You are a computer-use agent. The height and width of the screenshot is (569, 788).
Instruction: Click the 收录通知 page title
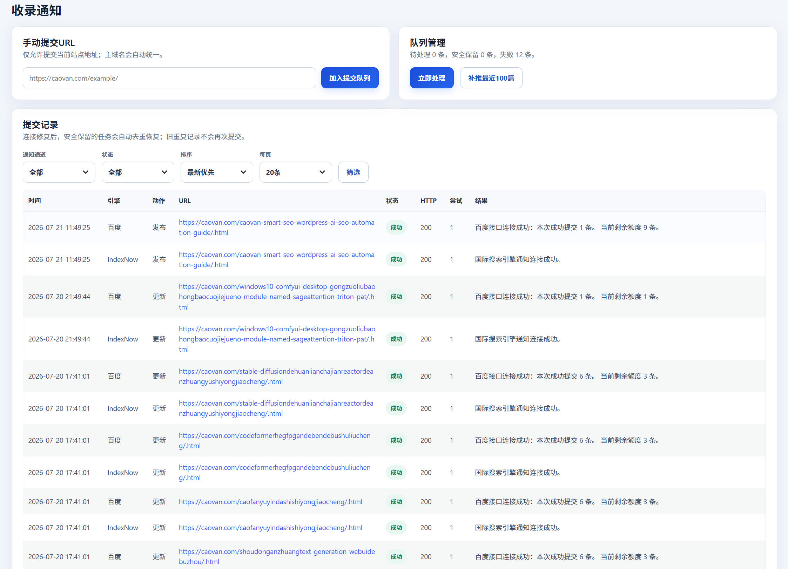click(x=36, y=10)
